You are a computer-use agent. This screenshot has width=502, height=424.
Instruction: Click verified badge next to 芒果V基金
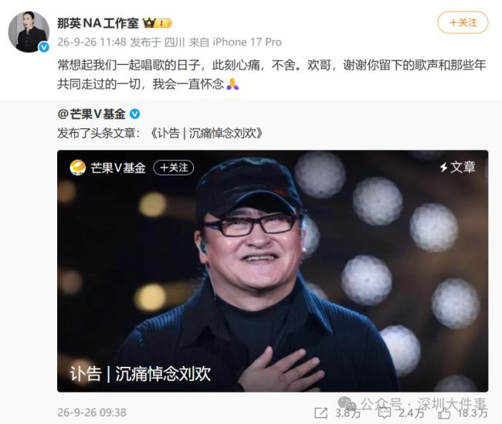[x=135, y=114]
